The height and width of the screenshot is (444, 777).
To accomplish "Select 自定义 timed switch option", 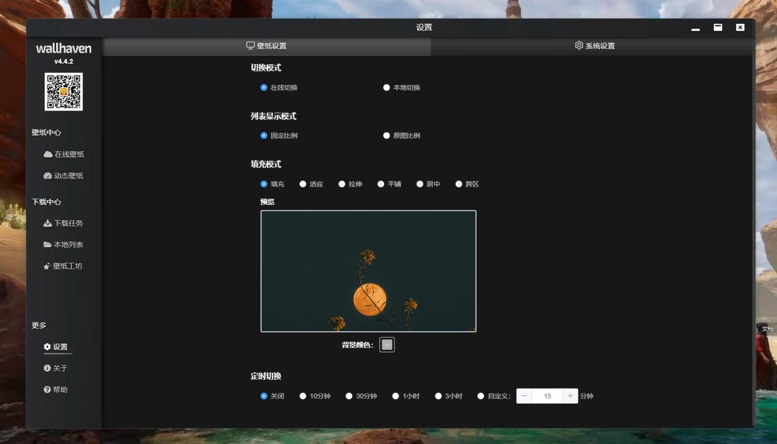I will pyautogui.click(x=481, y=397).
